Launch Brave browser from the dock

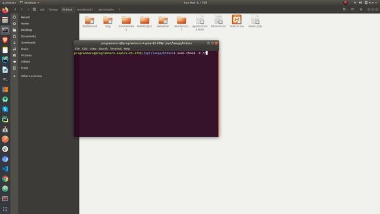(x=5, y=40)
